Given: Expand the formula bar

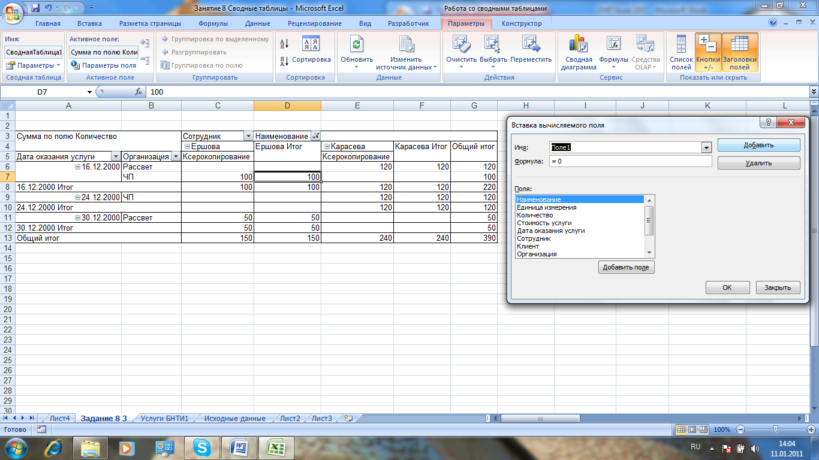Looking at the screenshot, I should [x=814, y=92].
